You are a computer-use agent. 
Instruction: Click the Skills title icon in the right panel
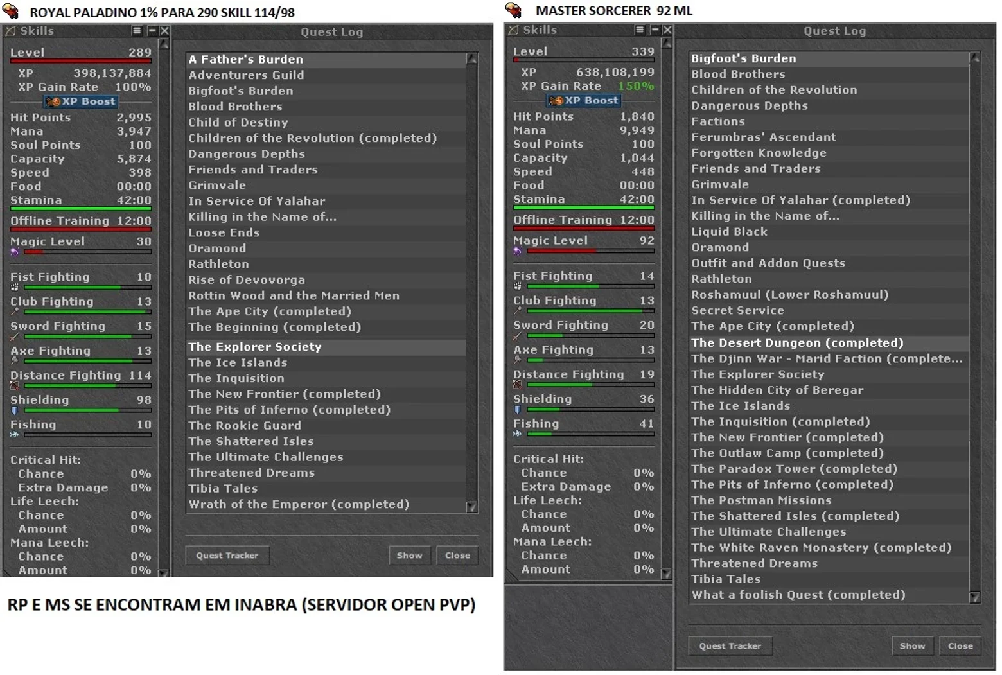pos(513,30)
